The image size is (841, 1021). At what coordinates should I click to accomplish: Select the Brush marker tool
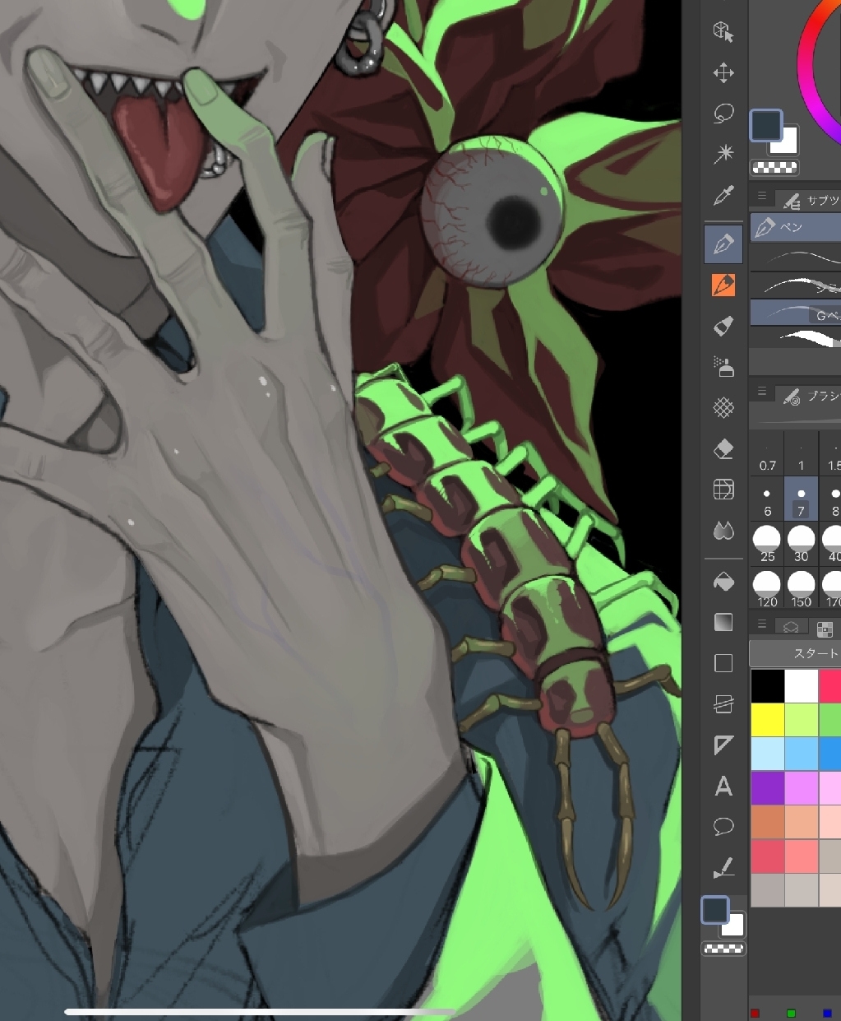(723, 327)
